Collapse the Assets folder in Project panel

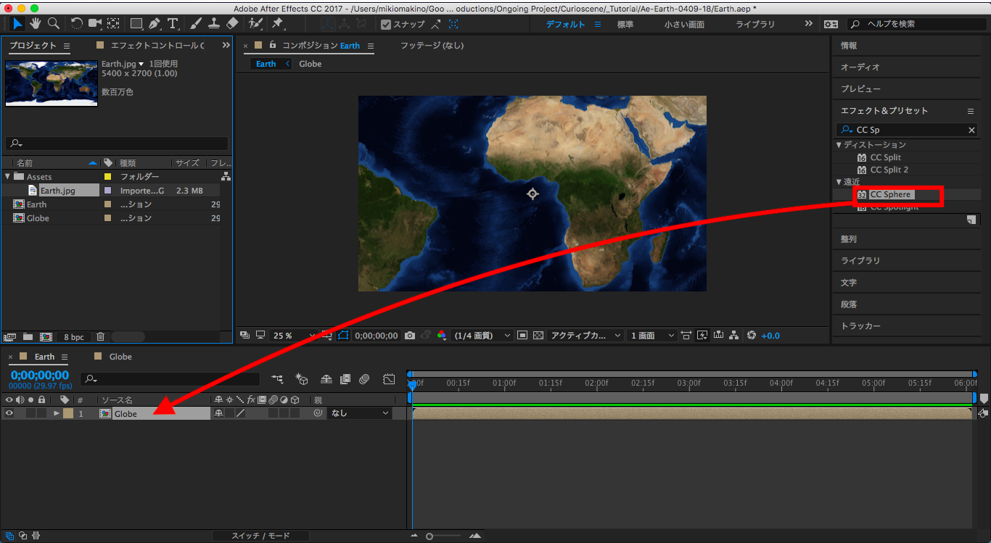point(8,177)
